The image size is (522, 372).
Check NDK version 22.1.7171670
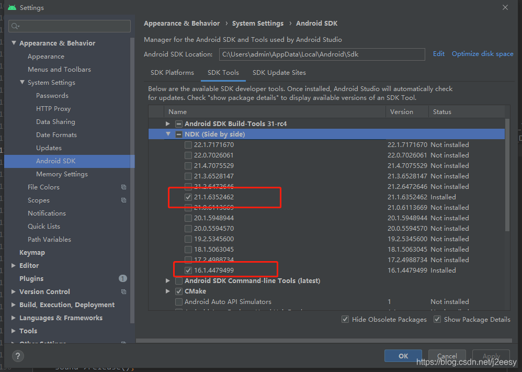click(188, 145)
